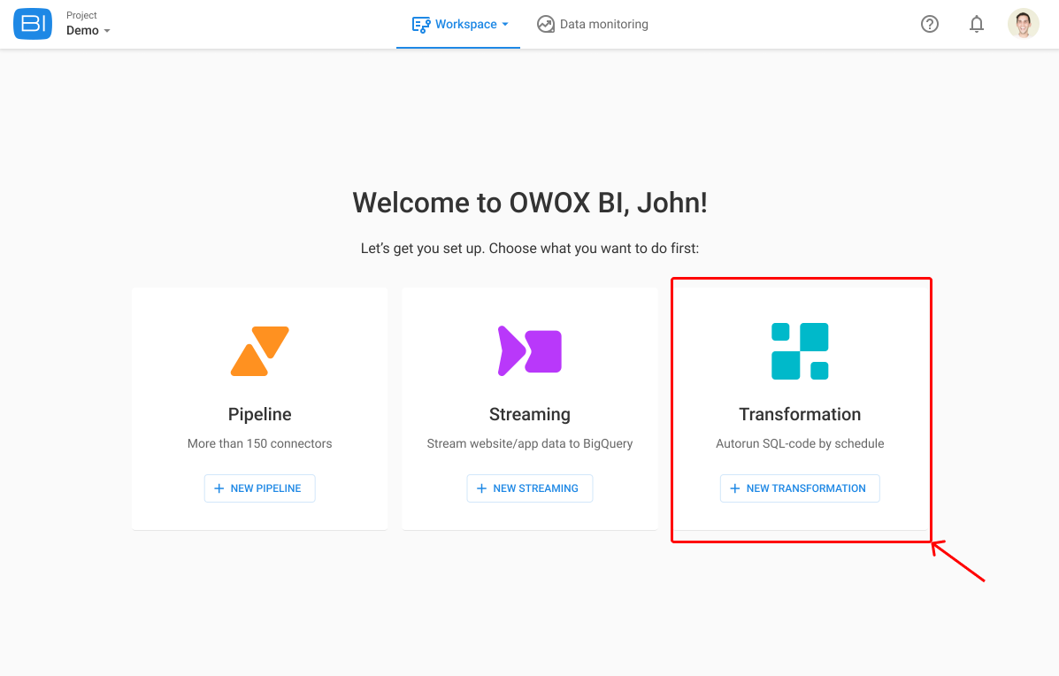Switch to the Data monitoring tab
This screenshot has height=676, width=1059.
pos(593,24)
